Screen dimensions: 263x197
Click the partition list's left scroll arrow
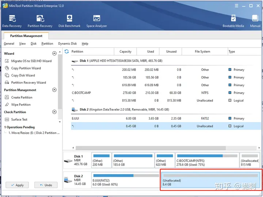(73, 148)
